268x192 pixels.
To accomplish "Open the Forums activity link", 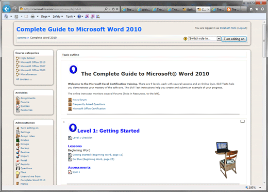I will [x=25, y=102].
